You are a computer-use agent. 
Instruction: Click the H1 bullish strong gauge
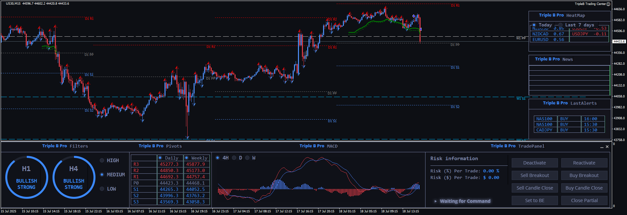pyautogui.click(x=26, y=177)
